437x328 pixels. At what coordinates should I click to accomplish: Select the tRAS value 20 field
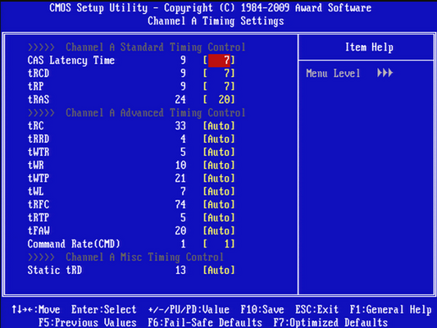coord(219,99)
